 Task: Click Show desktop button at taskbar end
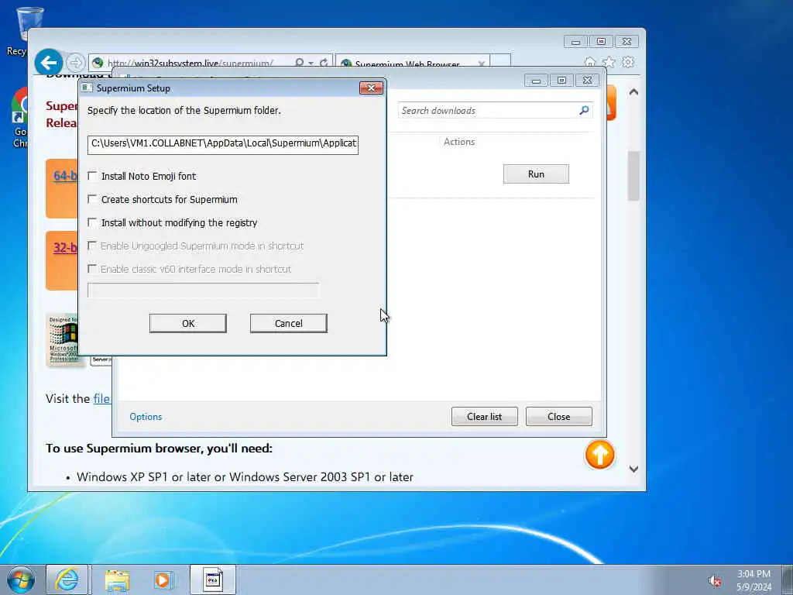point(788,580)
